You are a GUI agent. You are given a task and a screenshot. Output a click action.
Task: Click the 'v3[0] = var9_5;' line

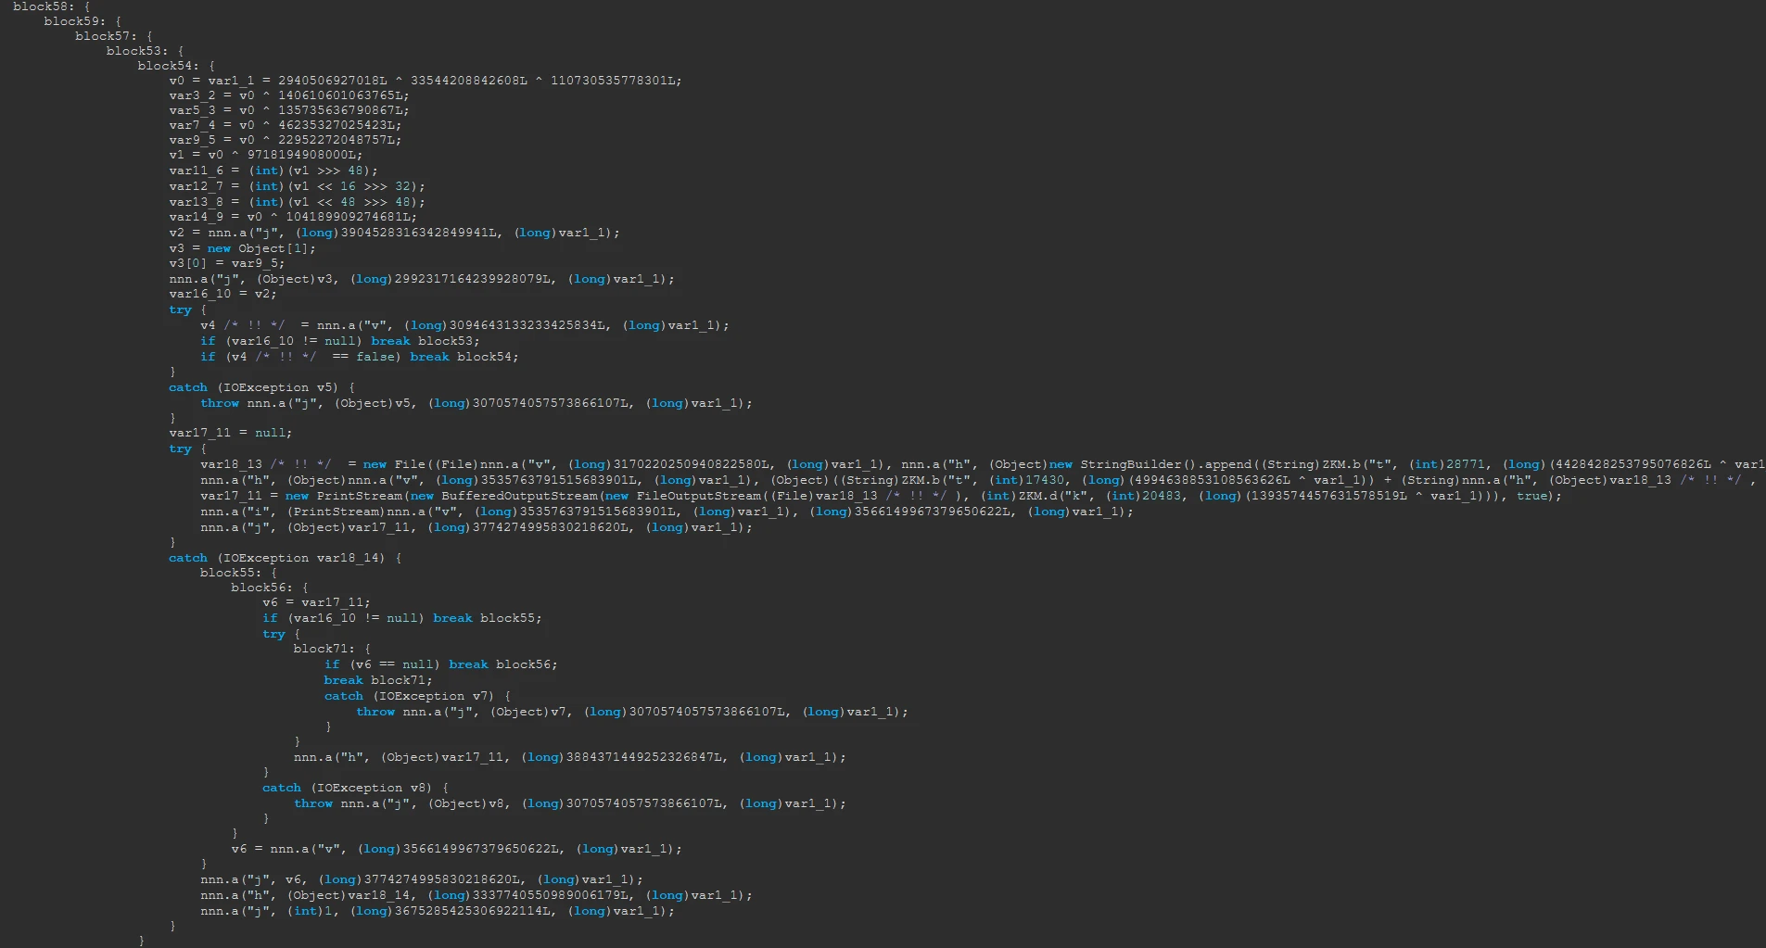pos(227,263)
